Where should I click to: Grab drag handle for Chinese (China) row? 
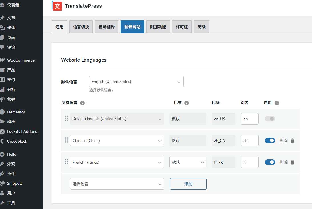click(66, 140)
